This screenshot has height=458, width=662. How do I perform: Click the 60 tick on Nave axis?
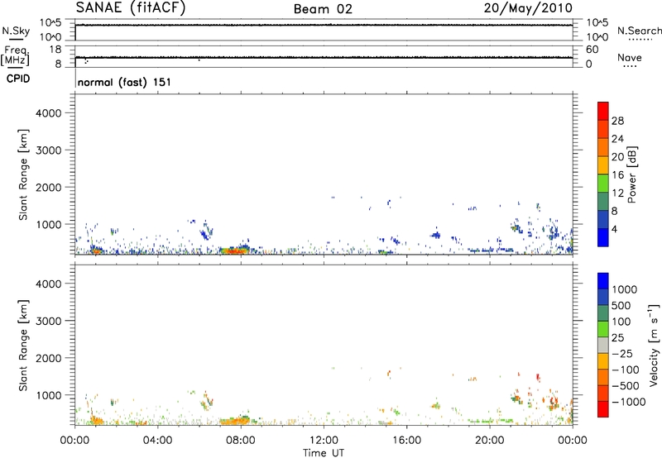pos(592,50)
